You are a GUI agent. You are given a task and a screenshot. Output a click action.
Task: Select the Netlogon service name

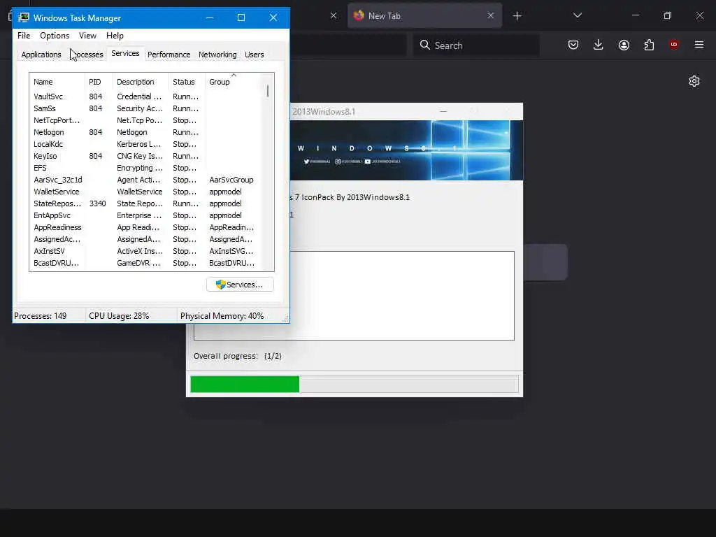click(49, 132)
